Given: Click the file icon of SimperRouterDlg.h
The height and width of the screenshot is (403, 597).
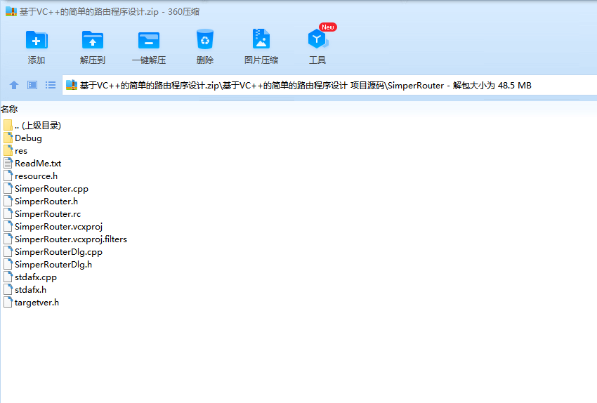Looking at the screenshot, I should coord(8,264).
